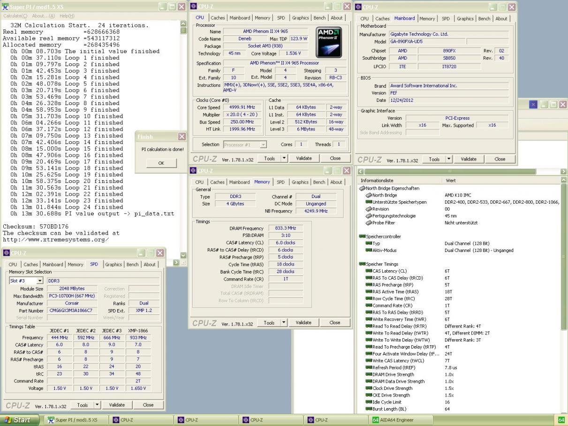Open the Processor #1 selection dropdown
The image size is (568, 426).
pos(263,145)
